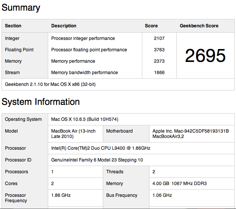
Task: Click the 4.00 GB 1067 MHz DDR3 value
Action: [179, 184]
